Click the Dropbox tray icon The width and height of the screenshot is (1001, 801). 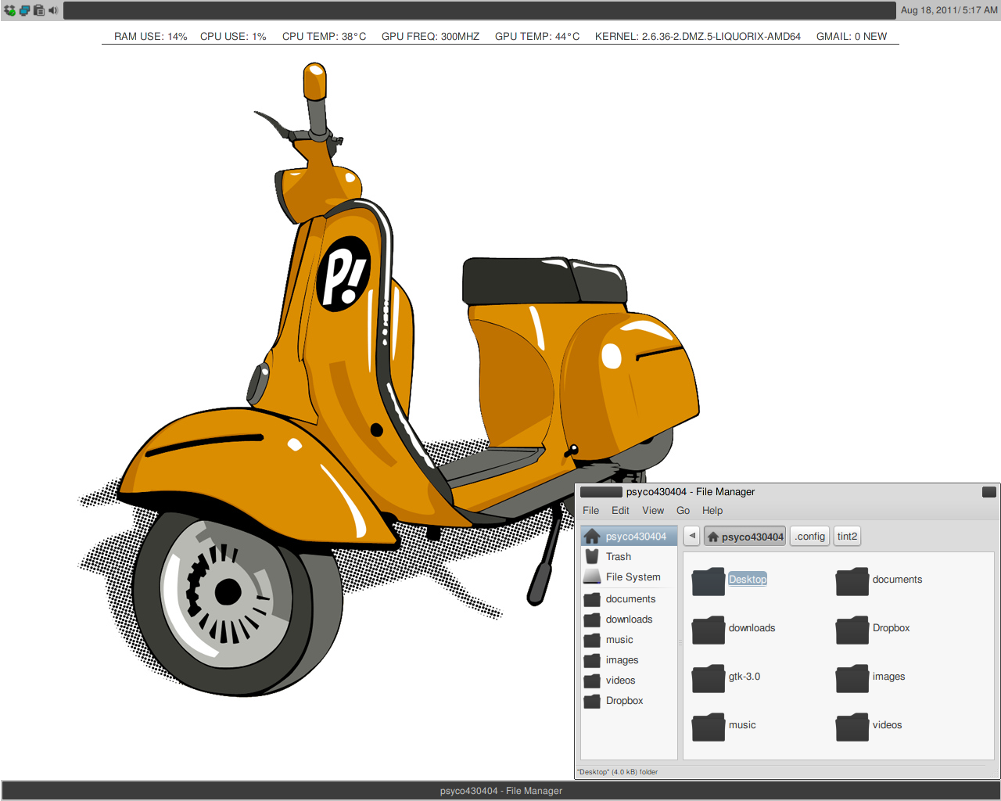[9, 10]
